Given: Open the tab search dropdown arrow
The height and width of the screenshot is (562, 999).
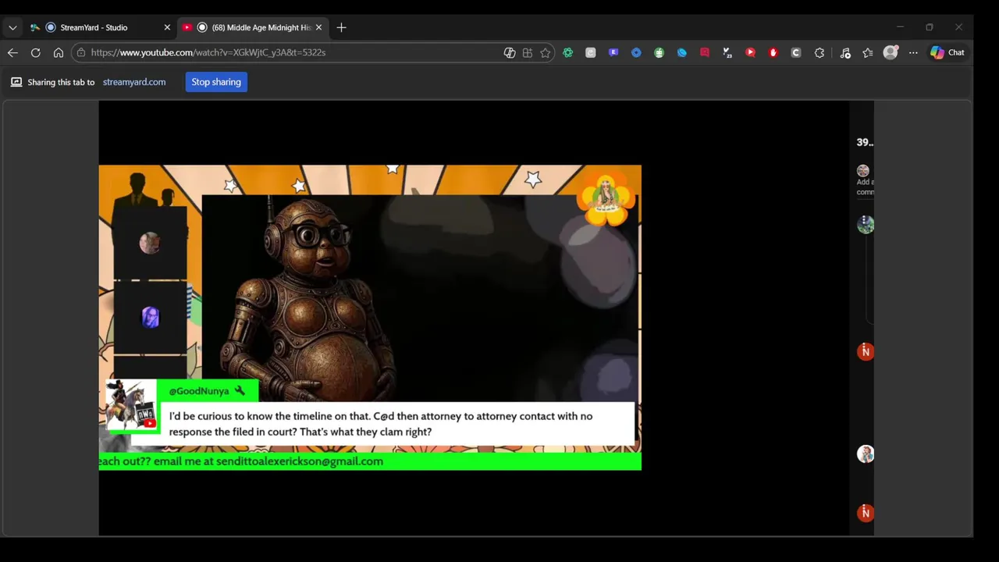Looking at the screenshot, I should point(12,27).
